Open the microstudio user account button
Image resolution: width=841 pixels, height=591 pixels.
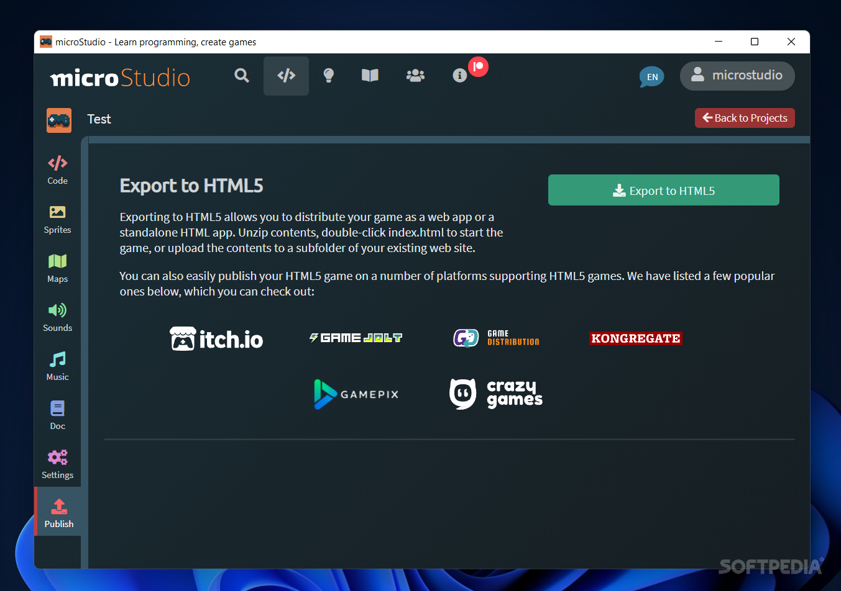737,76
